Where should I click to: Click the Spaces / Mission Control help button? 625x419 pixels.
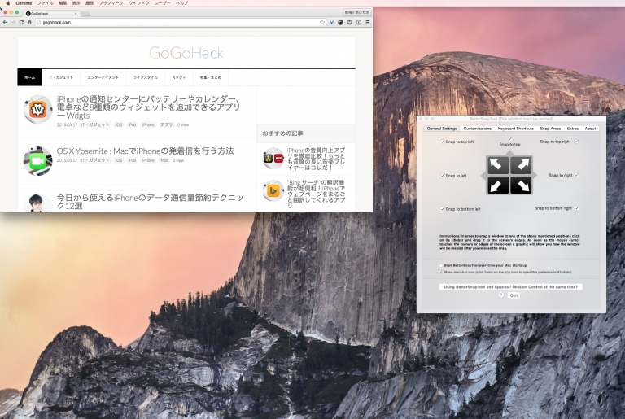(x=510, y=286)
